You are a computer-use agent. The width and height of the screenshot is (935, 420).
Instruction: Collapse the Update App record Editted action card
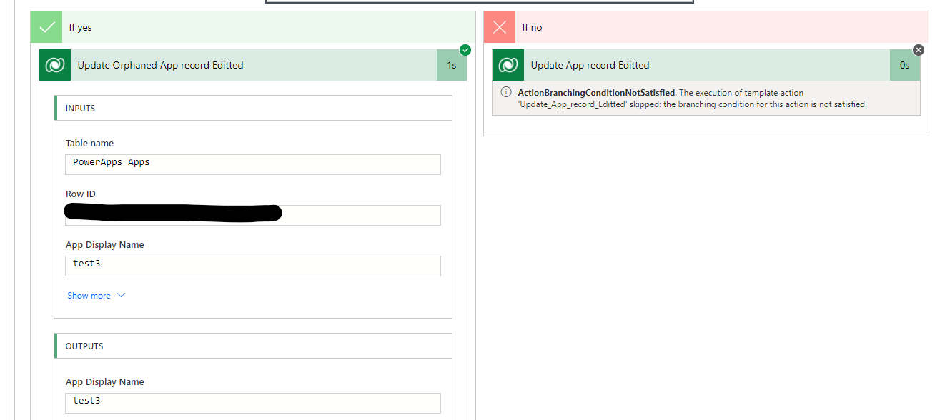coord(643,65)
